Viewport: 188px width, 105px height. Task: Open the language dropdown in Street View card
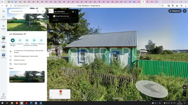[x=51, y=11]
